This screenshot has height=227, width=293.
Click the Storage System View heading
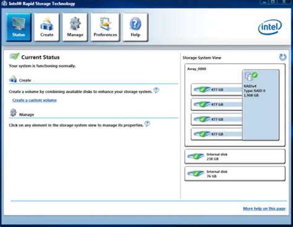[202, 58]
